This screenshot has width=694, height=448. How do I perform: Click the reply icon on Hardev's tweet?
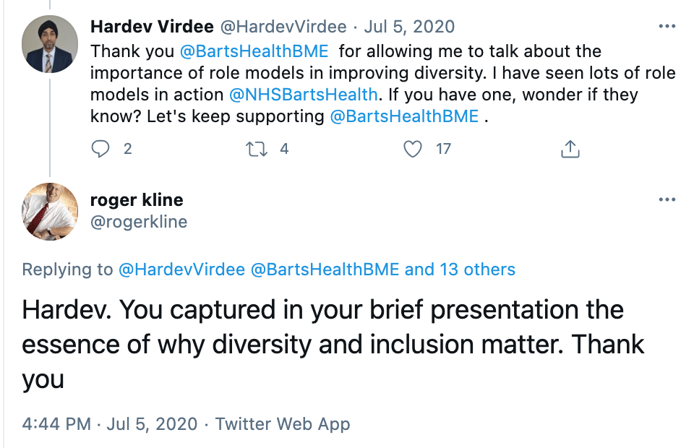point(101,149)
